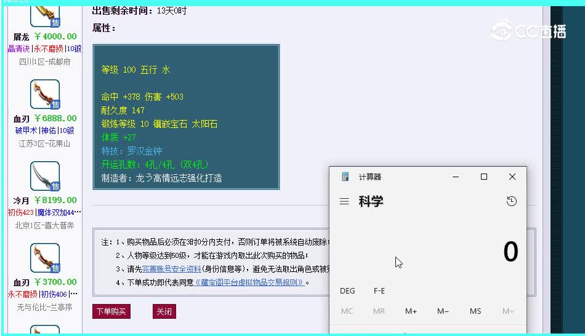Click the 关闭 button
The height and width of the screenshot is (336, 585).
(164, 311)
